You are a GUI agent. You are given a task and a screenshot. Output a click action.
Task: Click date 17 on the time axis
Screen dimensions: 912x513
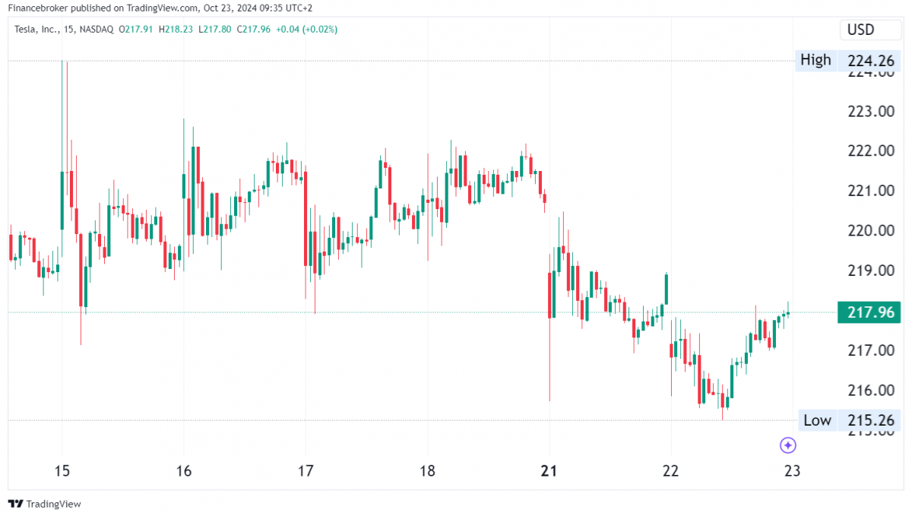click(305, 470)
